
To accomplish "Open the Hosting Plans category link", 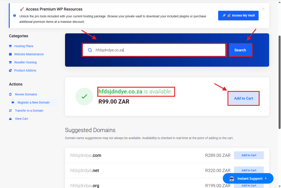I will coord(24,46).
